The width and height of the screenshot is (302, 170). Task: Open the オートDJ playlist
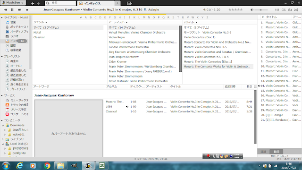tap(14, 66)
